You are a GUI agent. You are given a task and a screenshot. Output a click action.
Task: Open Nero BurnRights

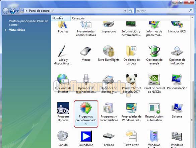[x=109, y=54]
